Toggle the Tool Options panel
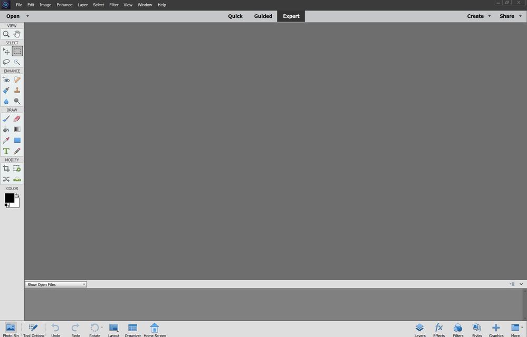 (33, 329)
